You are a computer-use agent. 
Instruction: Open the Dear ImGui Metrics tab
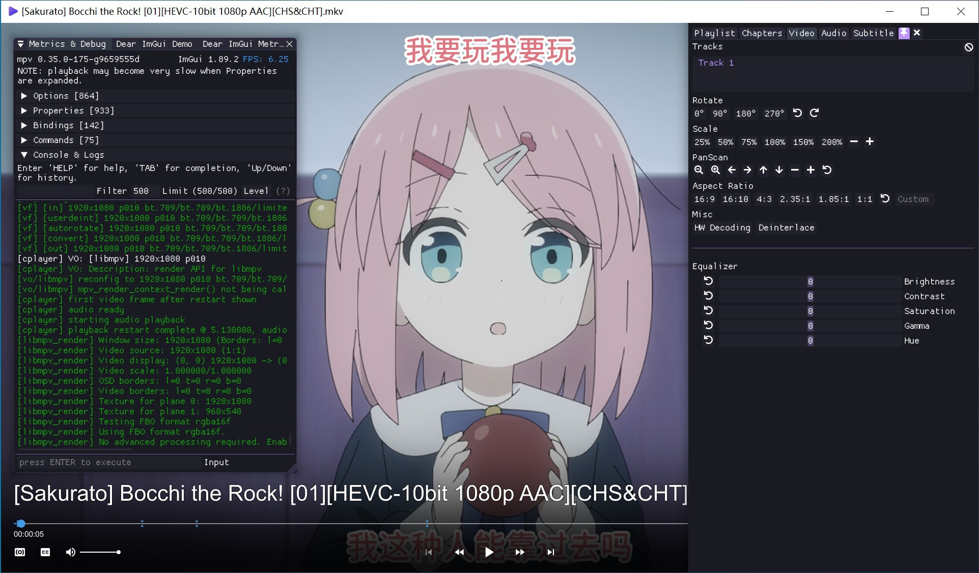[x=243, y=44]
